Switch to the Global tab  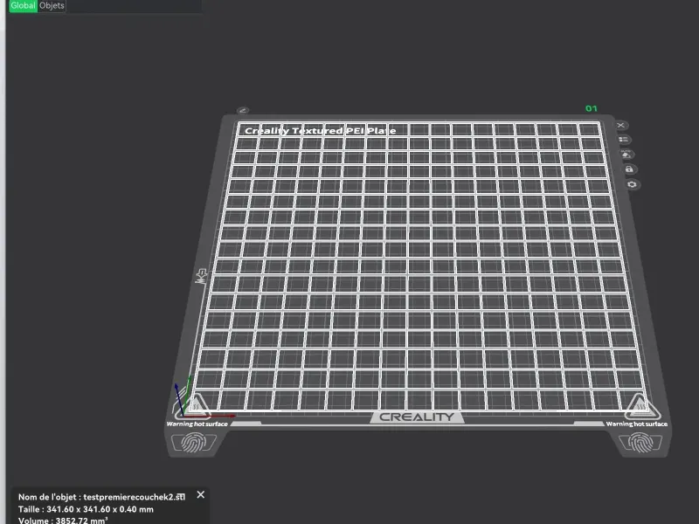[24, 6]
